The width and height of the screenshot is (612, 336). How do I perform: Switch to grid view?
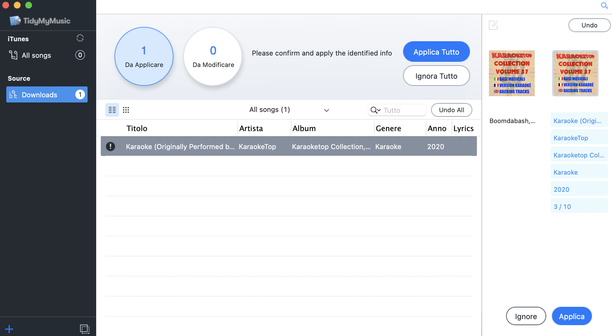coord(126,110)
